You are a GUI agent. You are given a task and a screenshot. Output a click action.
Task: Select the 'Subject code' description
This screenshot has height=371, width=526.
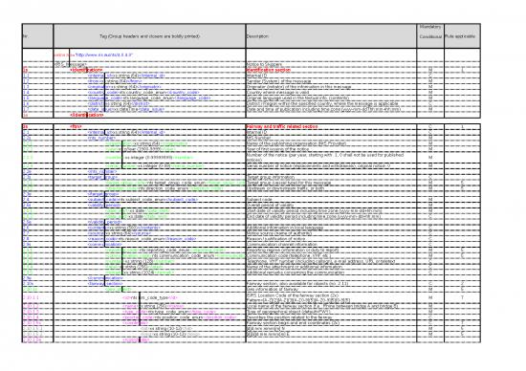(x=259, y=200)
